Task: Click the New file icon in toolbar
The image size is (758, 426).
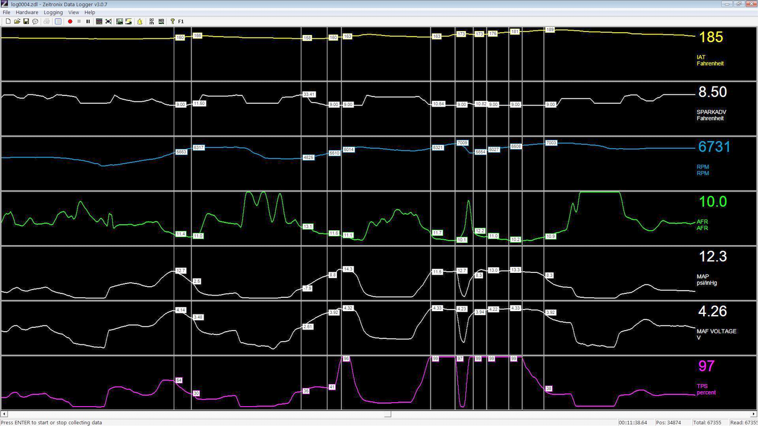Action: tap(8, 21)
